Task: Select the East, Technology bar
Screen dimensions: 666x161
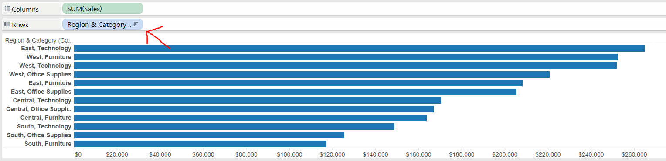Action: point(359,48)
